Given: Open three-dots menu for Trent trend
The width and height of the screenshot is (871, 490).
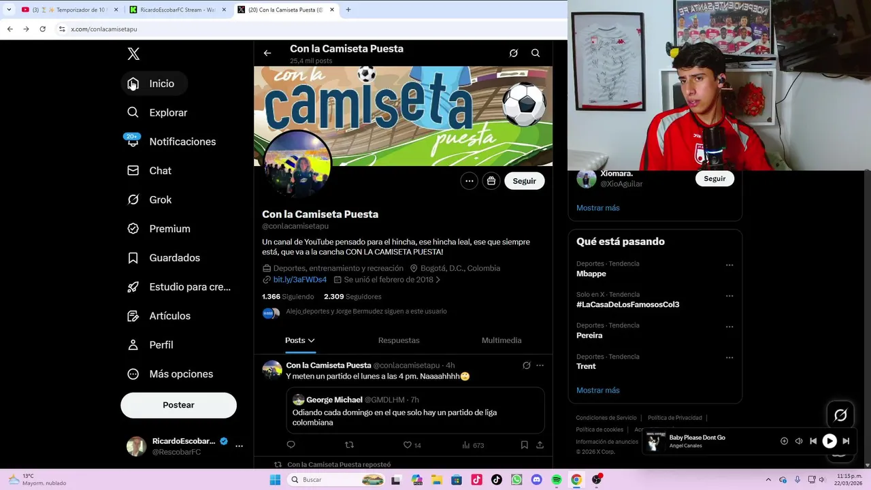Looking at the screenshot, I should coord(729,357).
